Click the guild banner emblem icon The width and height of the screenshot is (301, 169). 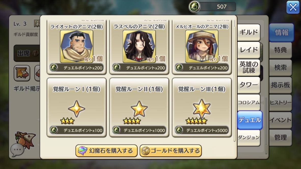[22, 73]
